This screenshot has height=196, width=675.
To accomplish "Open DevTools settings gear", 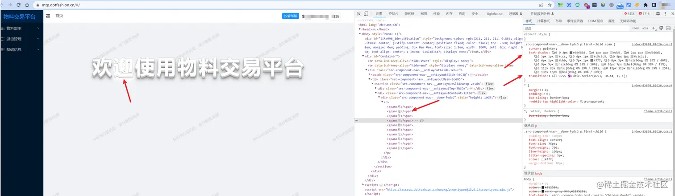I will pos(658,14).
